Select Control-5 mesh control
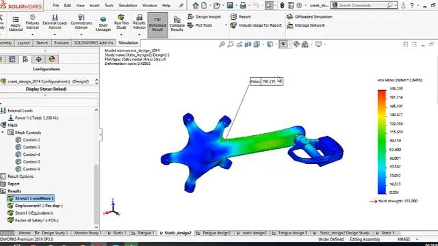Image resolution: width=438 pixels, height=246 pixels. click(x=27, y=162)
